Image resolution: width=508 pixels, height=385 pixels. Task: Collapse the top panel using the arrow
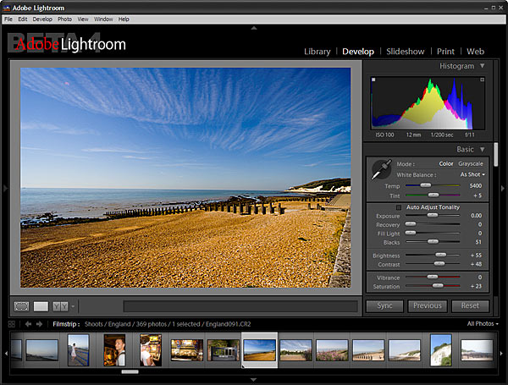click(x=254, y=28)
